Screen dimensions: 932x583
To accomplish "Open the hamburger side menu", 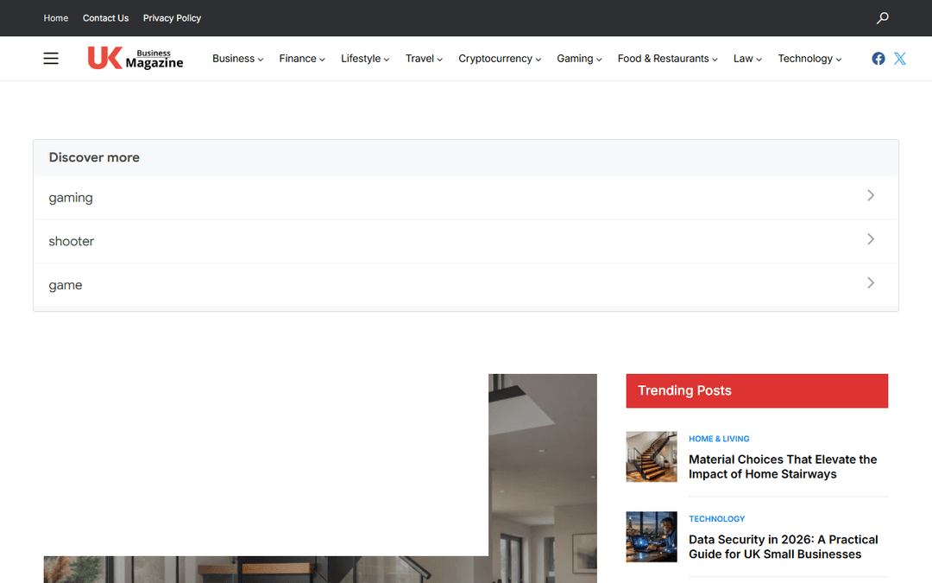I will (51, 59).
